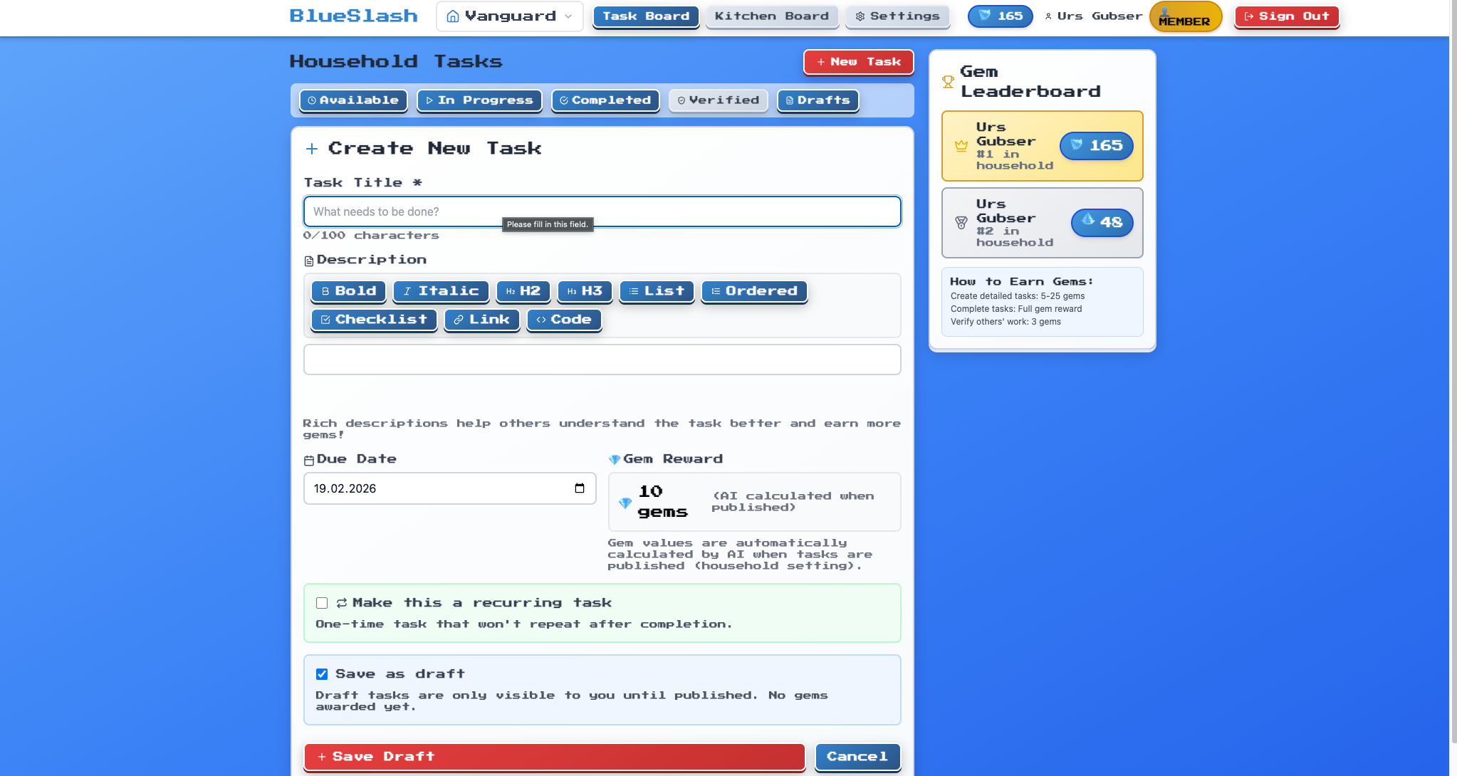1457x776 pixels.
Task: Insert a Link in the description
Action: [x=481, y=320]
